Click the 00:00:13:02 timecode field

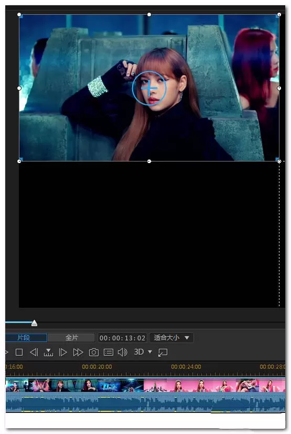click(122, 338)
